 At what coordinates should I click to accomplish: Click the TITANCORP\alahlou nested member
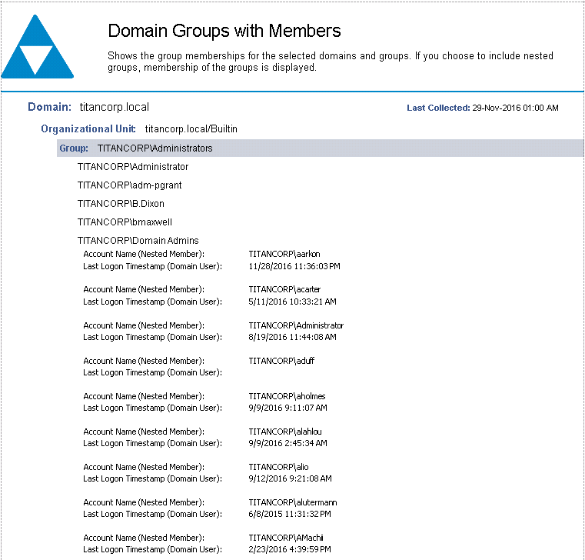coord(281,432)
